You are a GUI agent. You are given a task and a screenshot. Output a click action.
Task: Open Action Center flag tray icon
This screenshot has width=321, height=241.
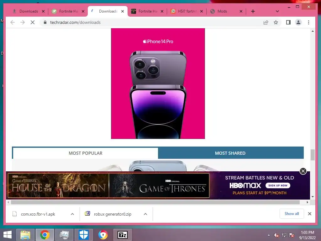tap(292, 235)
